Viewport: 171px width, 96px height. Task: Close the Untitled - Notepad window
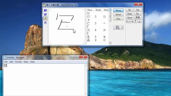[x=83, y=57]
